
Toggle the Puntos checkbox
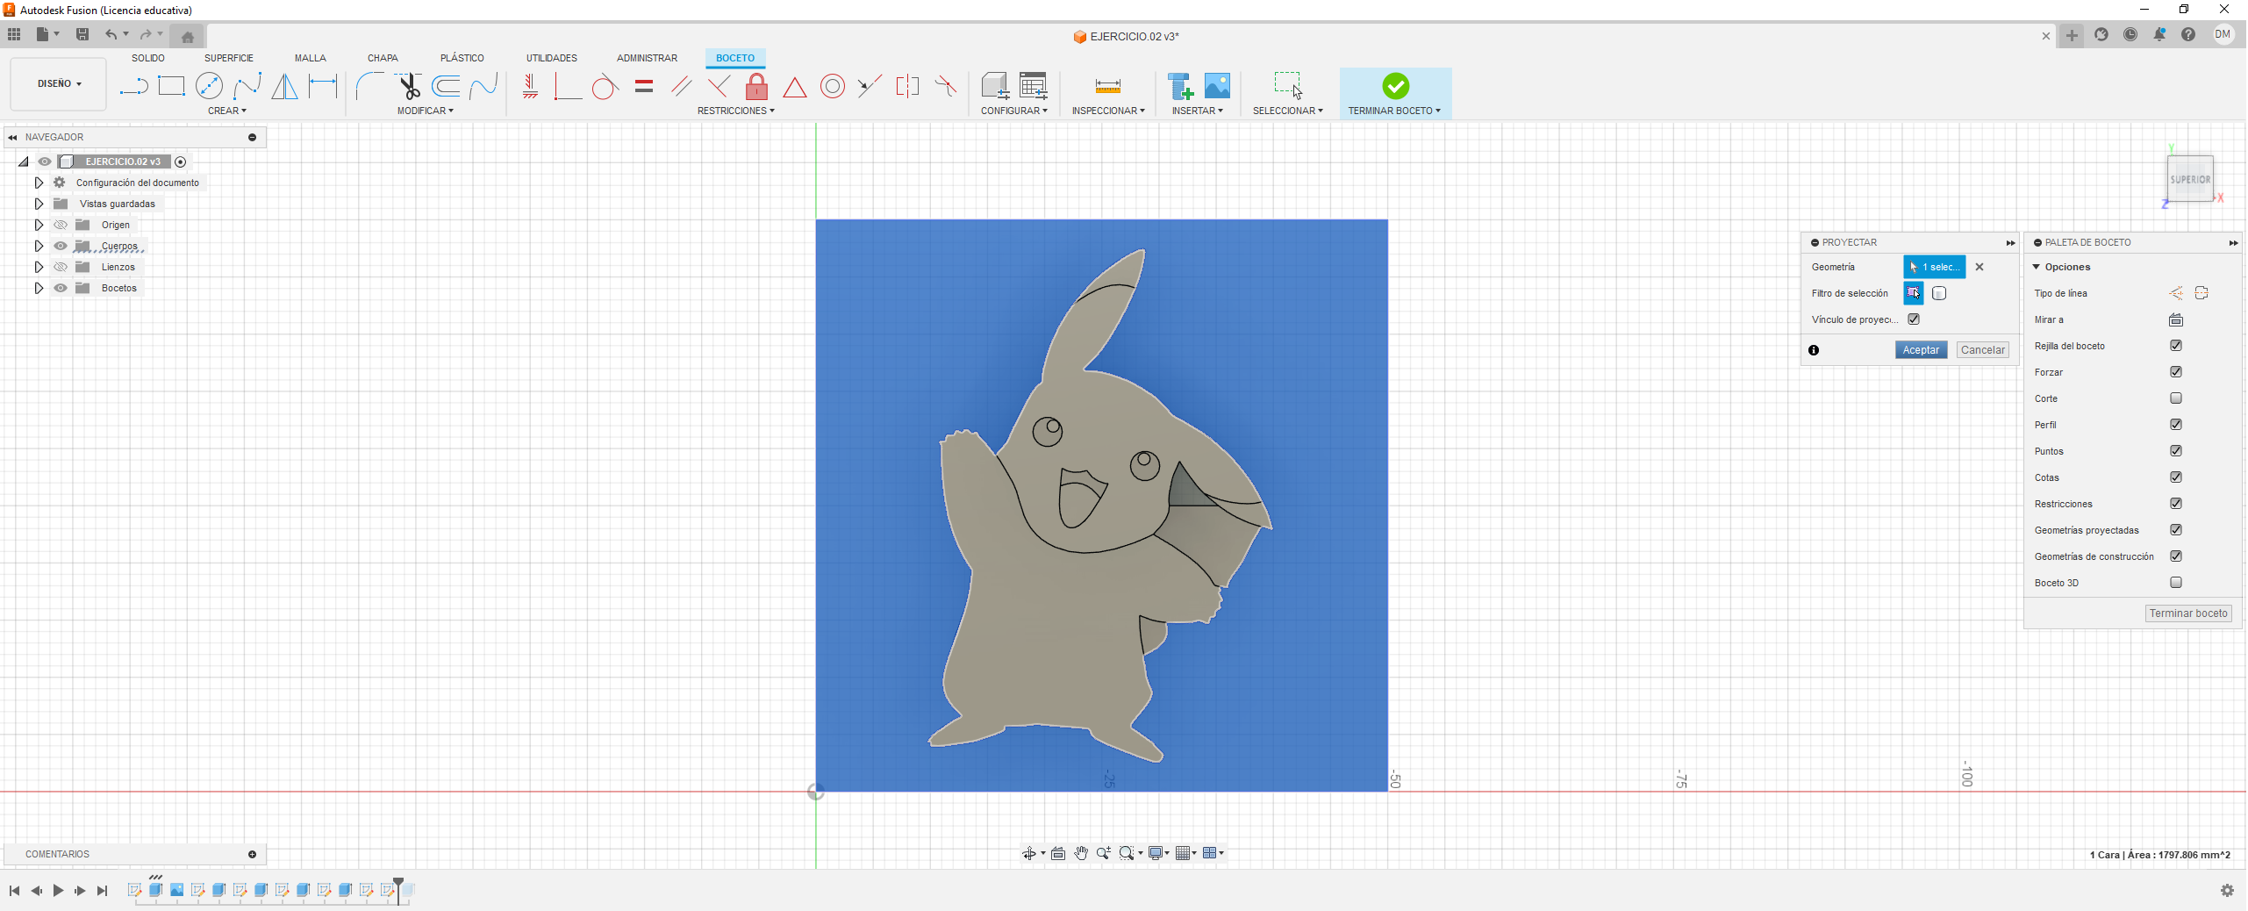pyautogui.click(x=2176, y=451)
